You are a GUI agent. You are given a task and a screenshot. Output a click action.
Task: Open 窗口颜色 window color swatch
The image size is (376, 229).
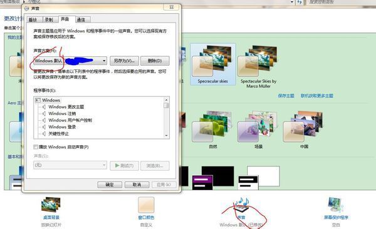[146, 205]
